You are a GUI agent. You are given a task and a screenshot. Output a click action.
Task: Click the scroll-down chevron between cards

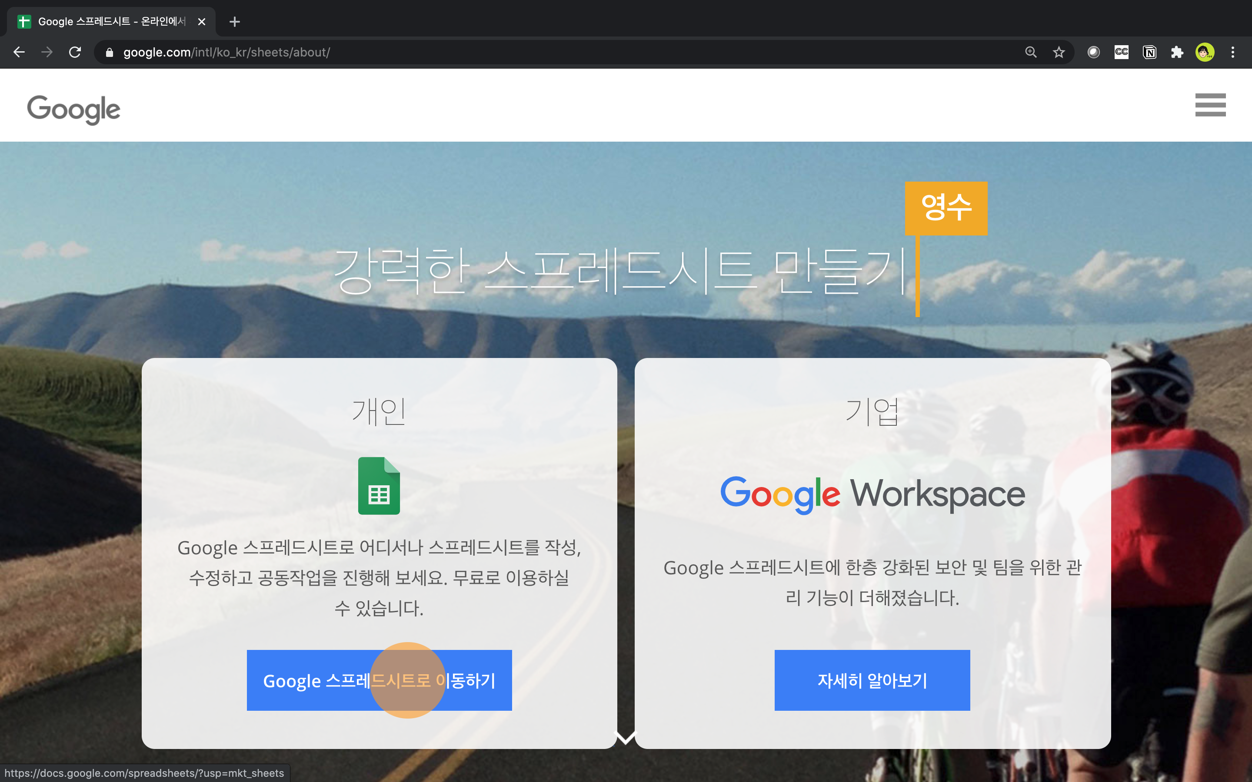625,737
